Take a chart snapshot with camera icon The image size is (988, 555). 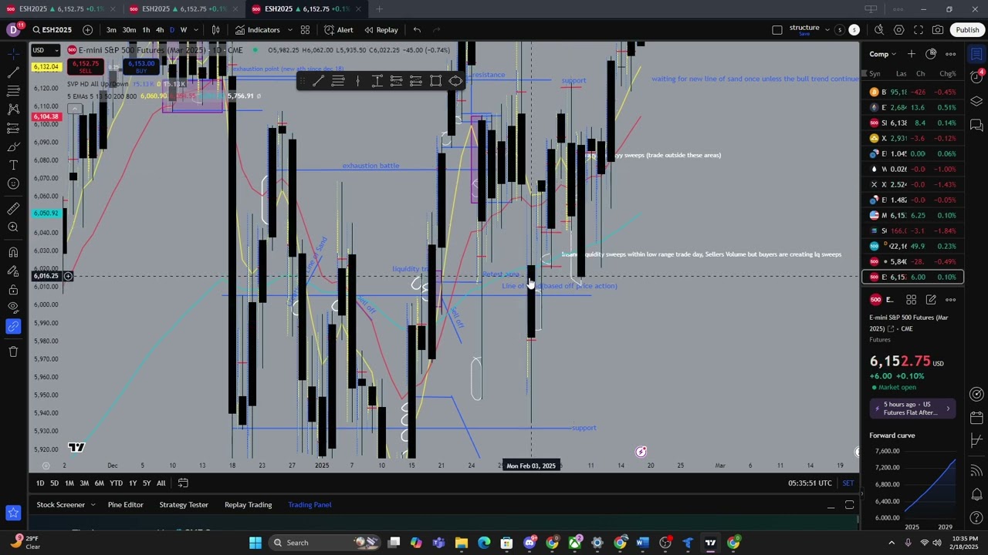tap(938, 30)
